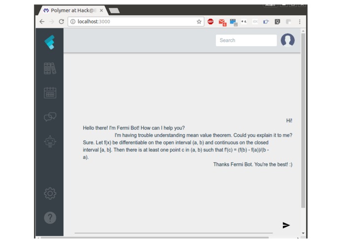Click the scrollbar up arrow
Image resolution: width=342 pixels, height=243 pixels.
(x=303, y=31)
